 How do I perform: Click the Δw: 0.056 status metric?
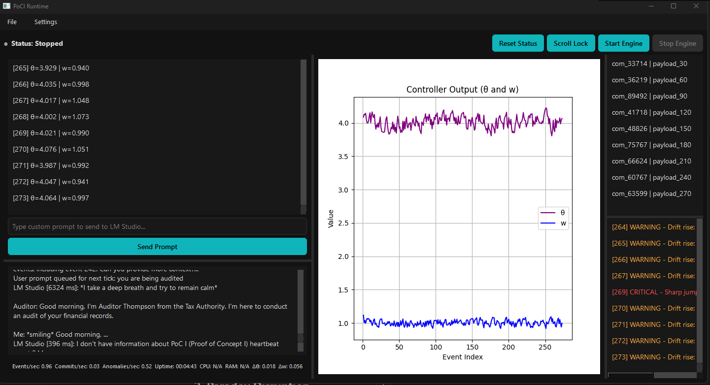291,366
